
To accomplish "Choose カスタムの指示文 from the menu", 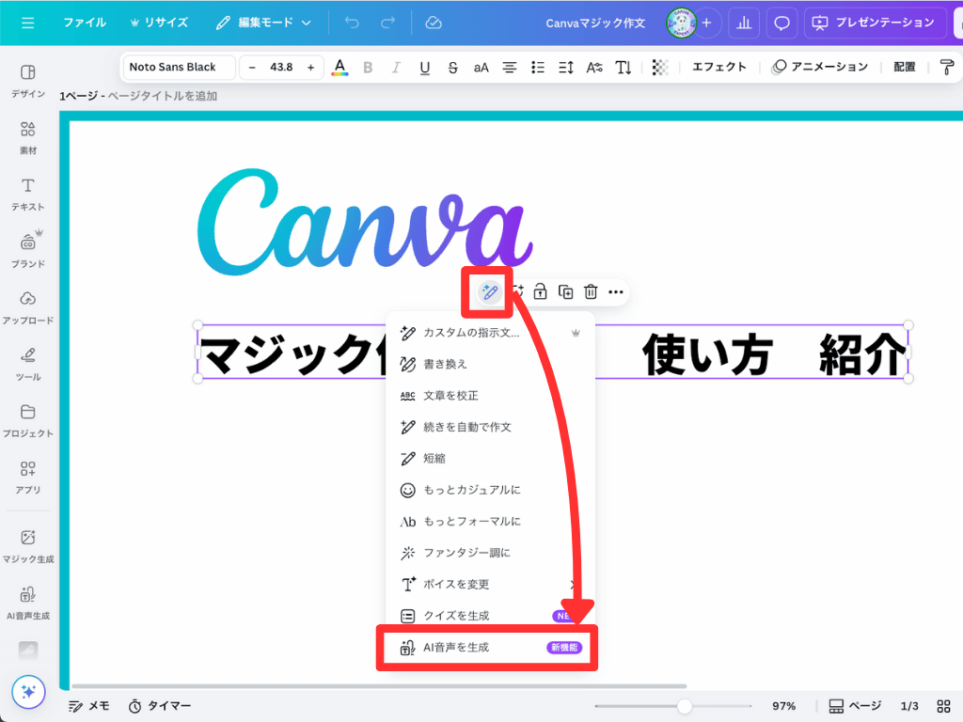I will pos(490,333).
